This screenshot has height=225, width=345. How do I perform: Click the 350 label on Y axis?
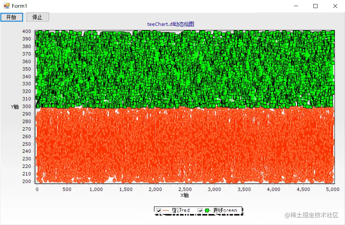pos(27,69)
